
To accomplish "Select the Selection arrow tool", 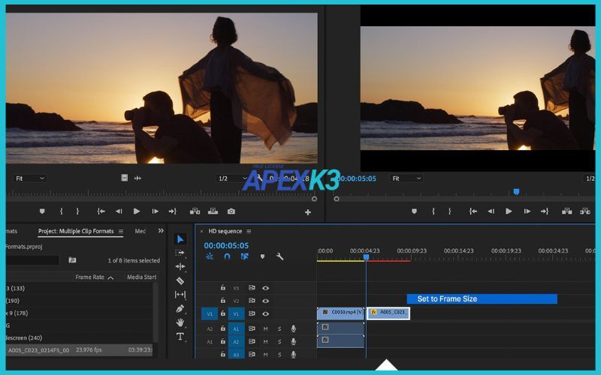I will click(180, 239).
